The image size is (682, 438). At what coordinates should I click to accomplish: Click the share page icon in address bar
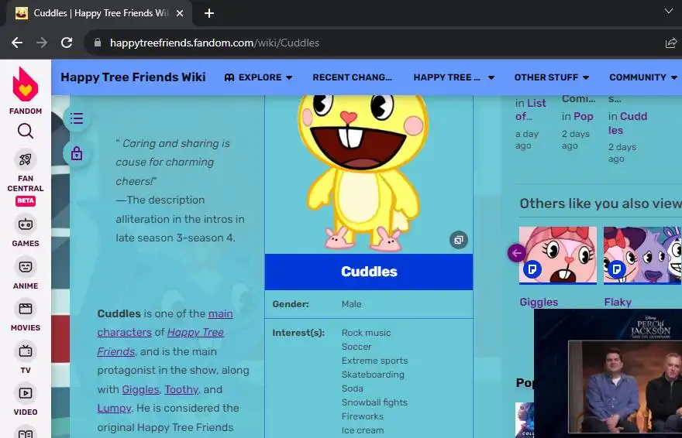[x=670, y=43]
